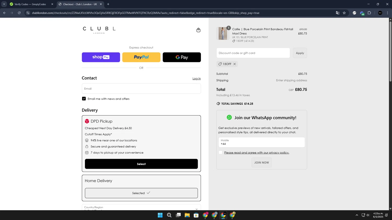This screenshot has width=392, height=220.
Task: Open the shopping bag cart icon
Action: click(x=198, y=30)
